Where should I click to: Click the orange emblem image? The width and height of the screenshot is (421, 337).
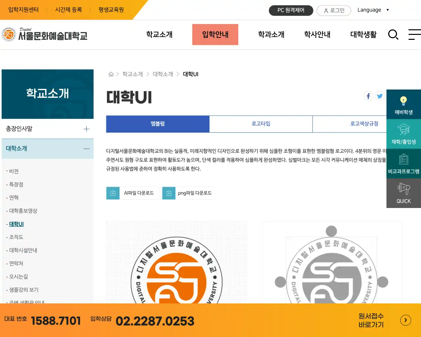pyautogui.click(x=176, y=262)
